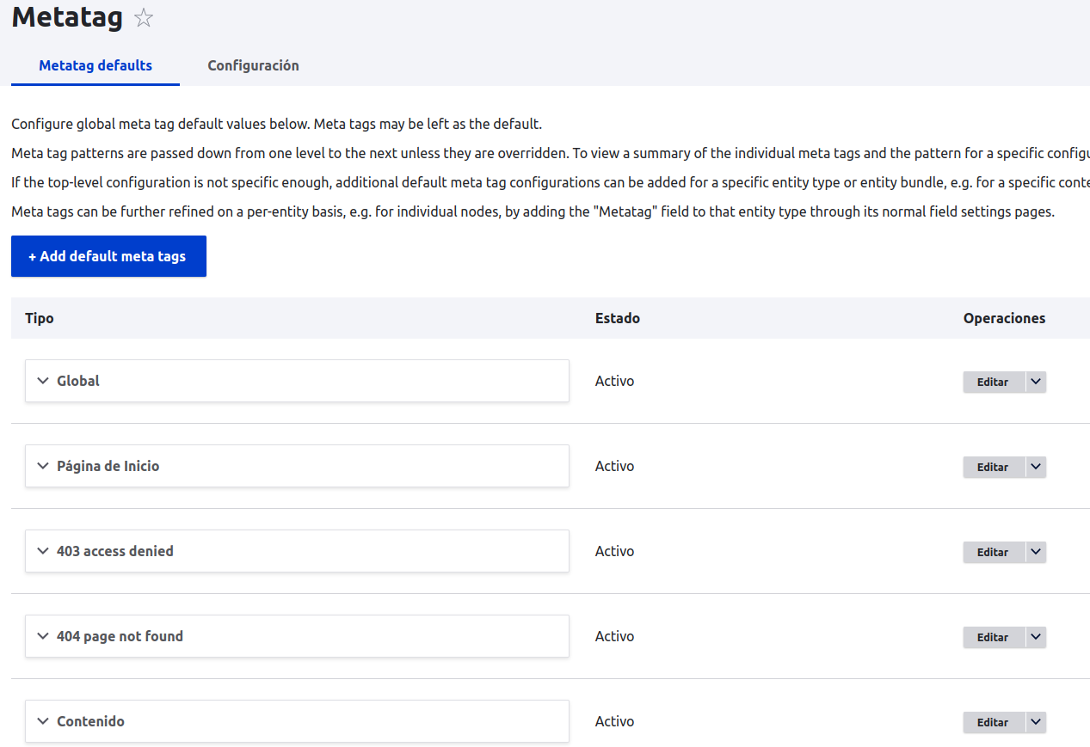Click the Operaciones column header
This screenshot has width=1090, height=747.
tap(1005, 318)
